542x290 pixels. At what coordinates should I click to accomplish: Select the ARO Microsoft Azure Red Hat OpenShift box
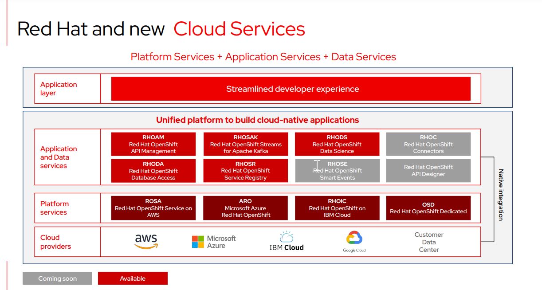tap(246, 208)
